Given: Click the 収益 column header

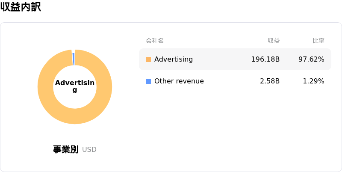Looking at the screenshot, I should [274, 41].
